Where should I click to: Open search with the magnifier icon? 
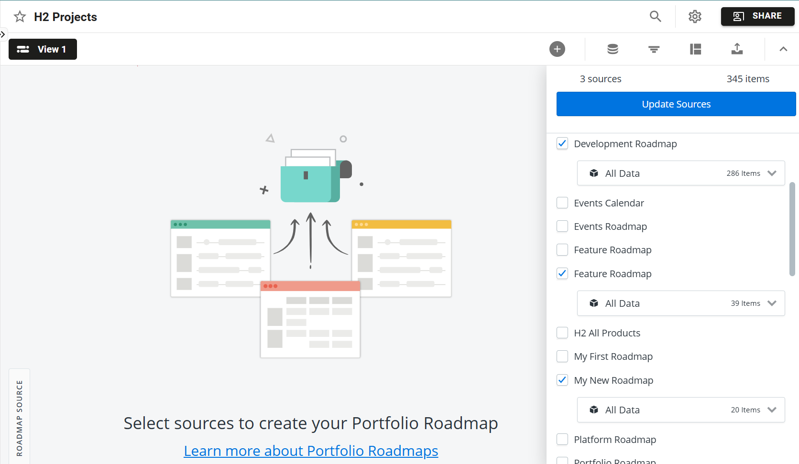(x=655, y=16)
